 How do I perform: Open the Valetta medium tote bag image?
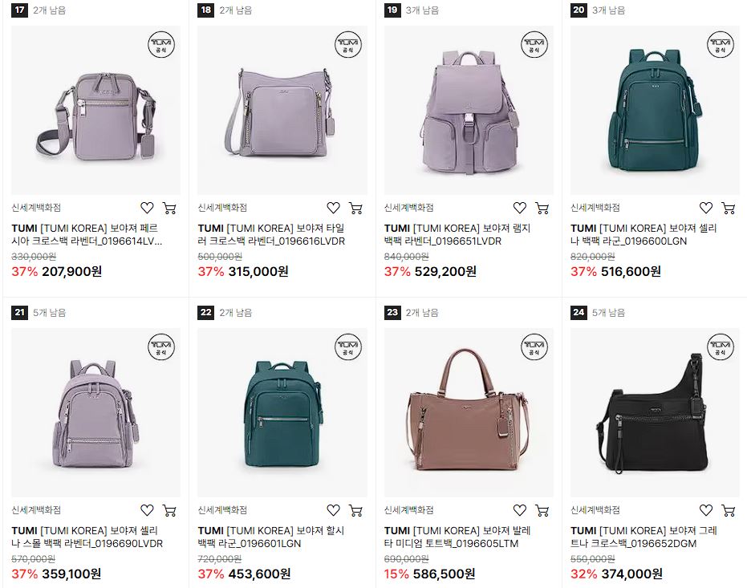[469, 412]
